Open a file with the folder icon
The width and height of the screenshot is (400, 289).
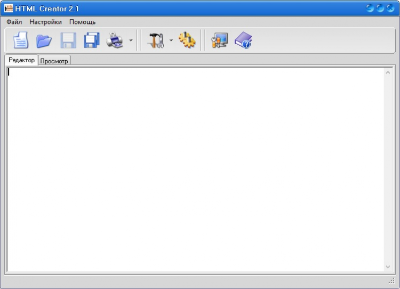click(44, 41)
